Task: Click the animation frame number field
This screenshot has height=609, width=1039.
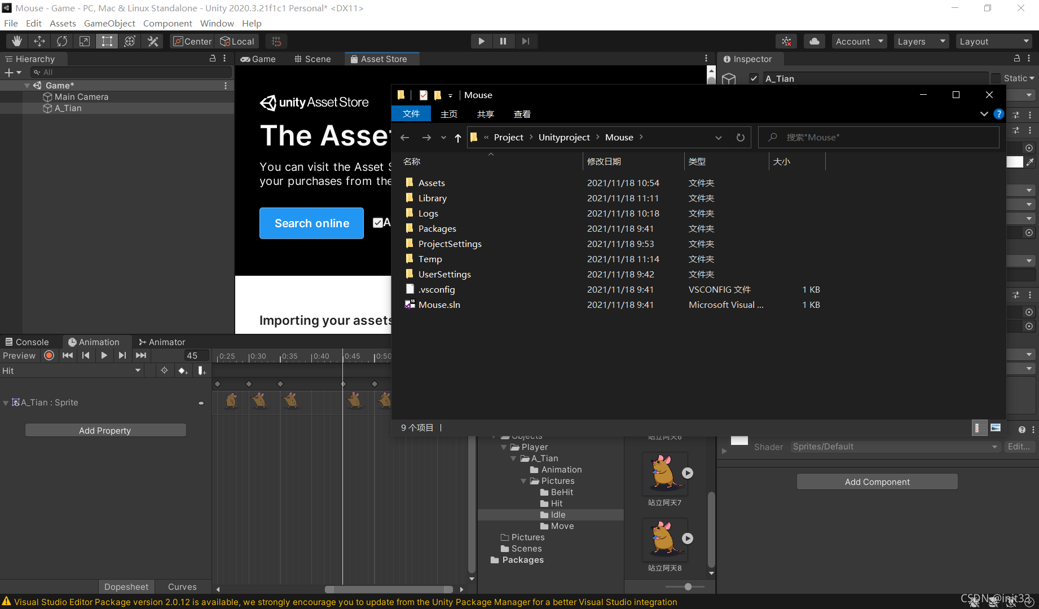Action: 196,355
